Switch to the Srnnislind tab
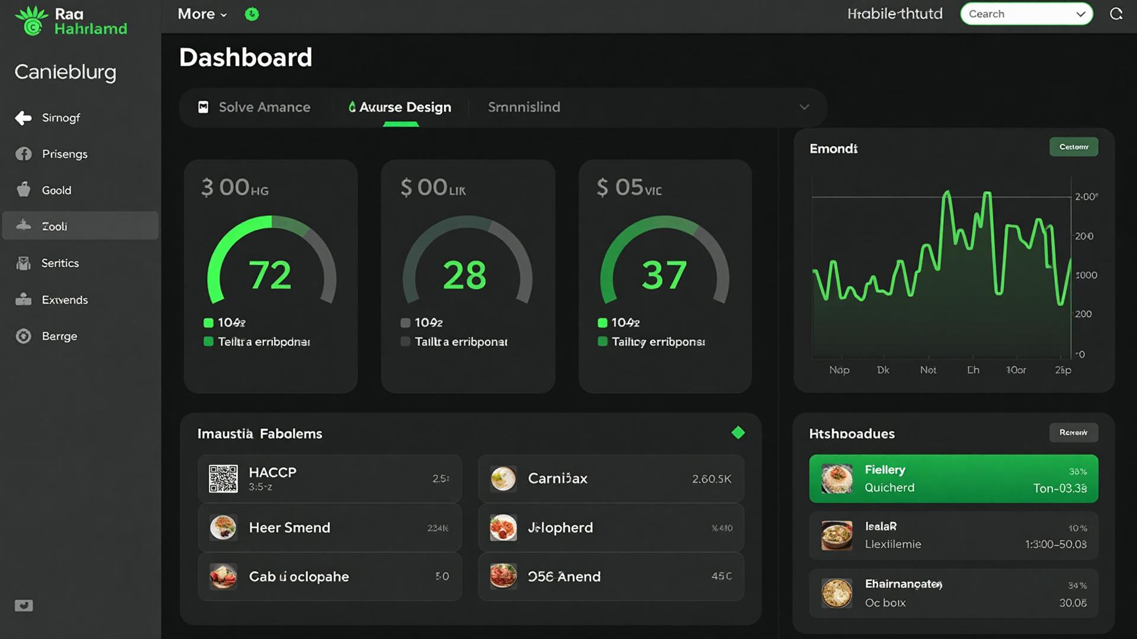Screen dimensions: 1137x639 click(524, 108)
